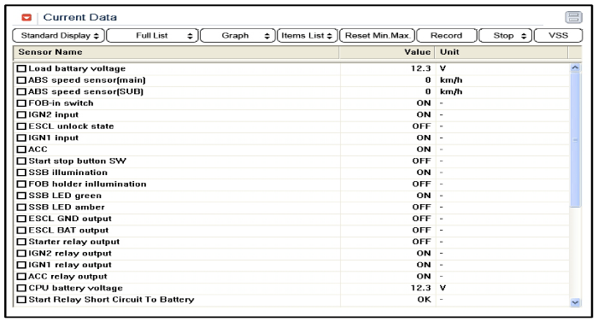This screenshot has height=322, width=598.
Task: Tick Start Relay Short Circuit To Battery checkbox
Action: (21, 300)
